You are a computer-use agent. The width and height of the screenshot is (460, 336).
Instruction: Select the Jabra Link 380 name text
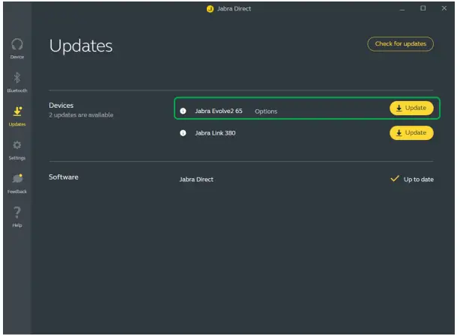point(215,133)
